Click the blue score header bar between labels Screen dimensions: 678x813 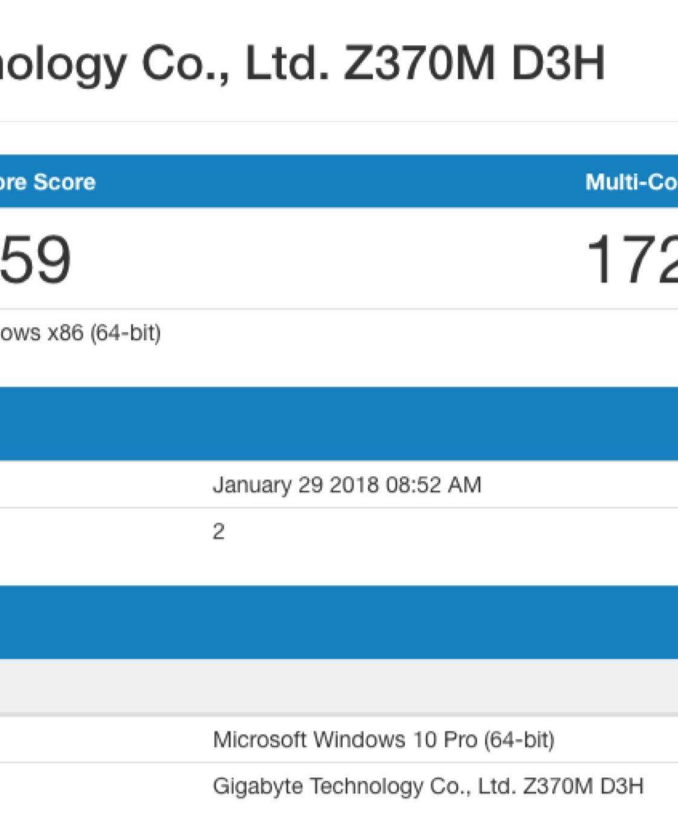tap(338, 182)
